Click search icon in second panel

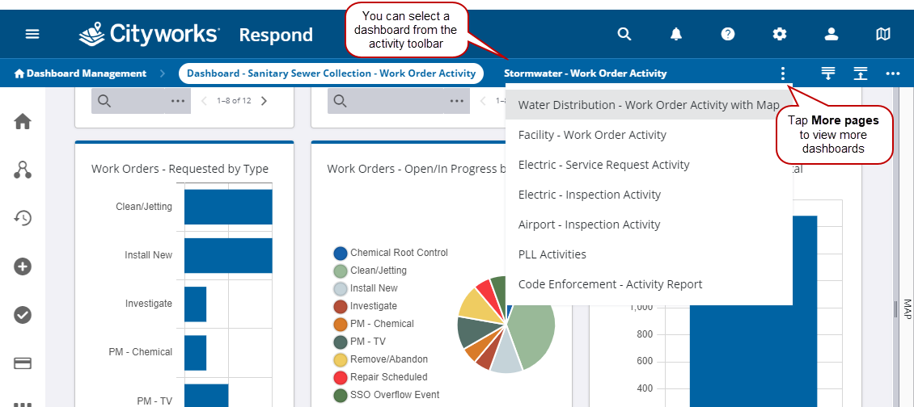(341, 101)
